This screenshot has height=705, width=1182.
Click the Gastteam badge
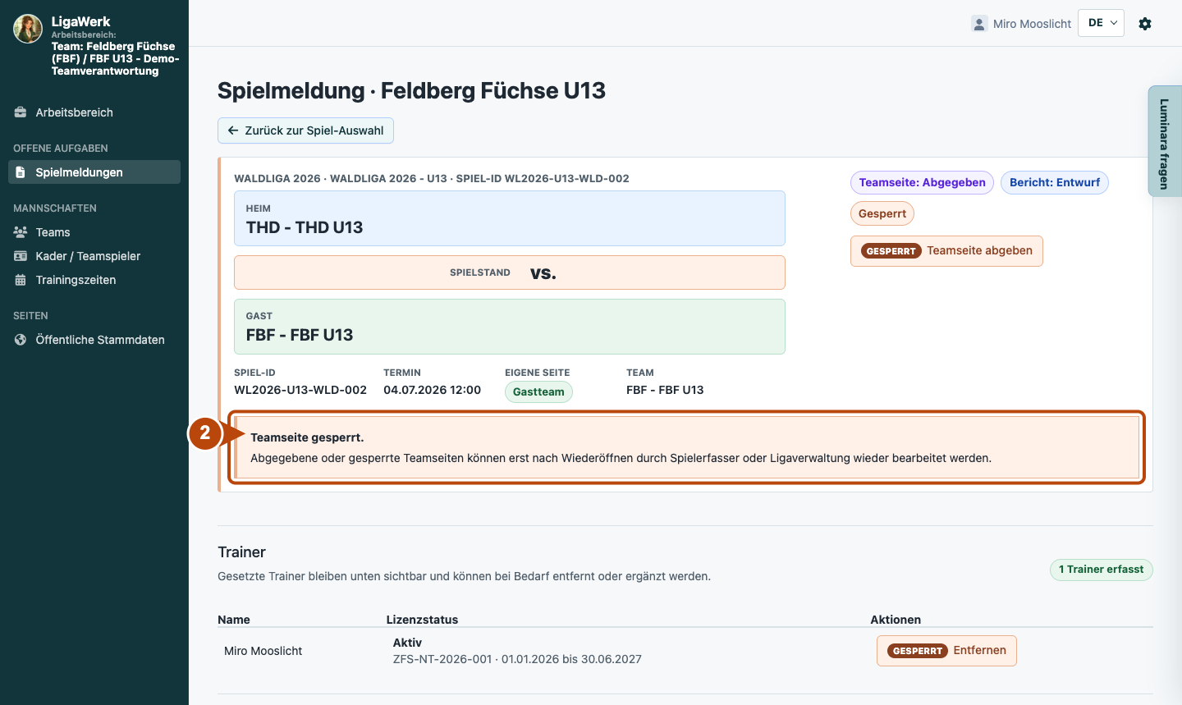point(538,391)
